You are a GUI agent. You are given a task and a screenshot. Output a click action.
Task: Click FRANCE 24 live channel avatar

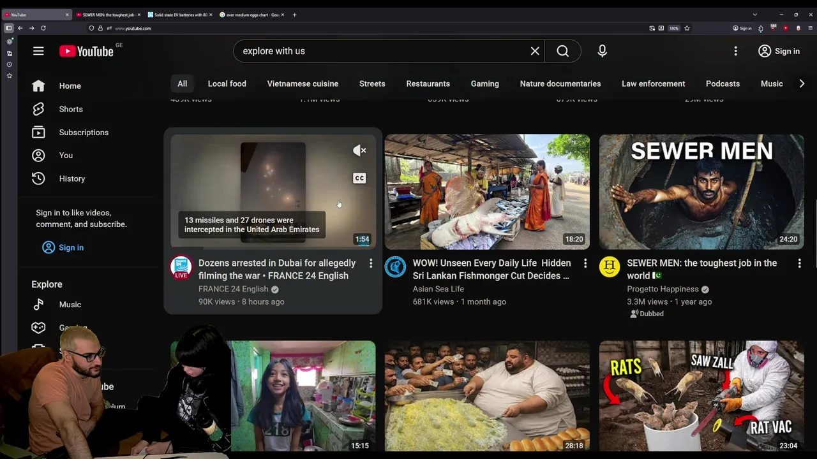[181, 267]
